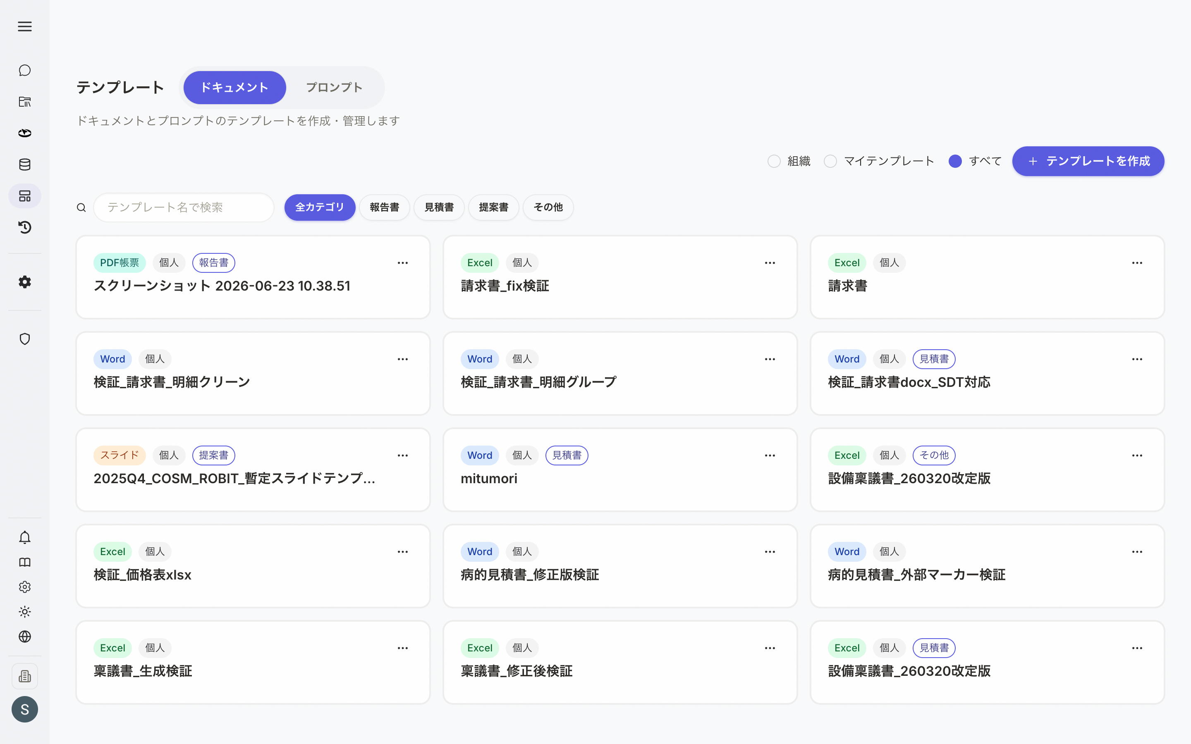Click テンプレートを作成 button
1191x744 pixels.
point(1088,161)
